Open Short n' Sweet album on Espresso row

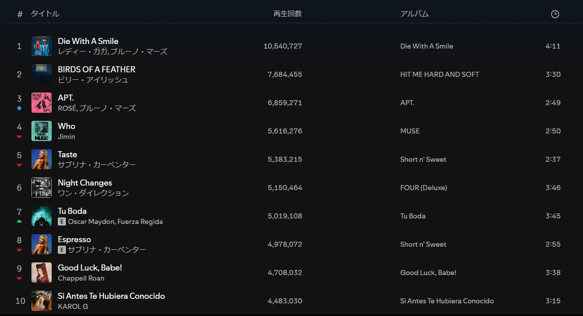423,244
